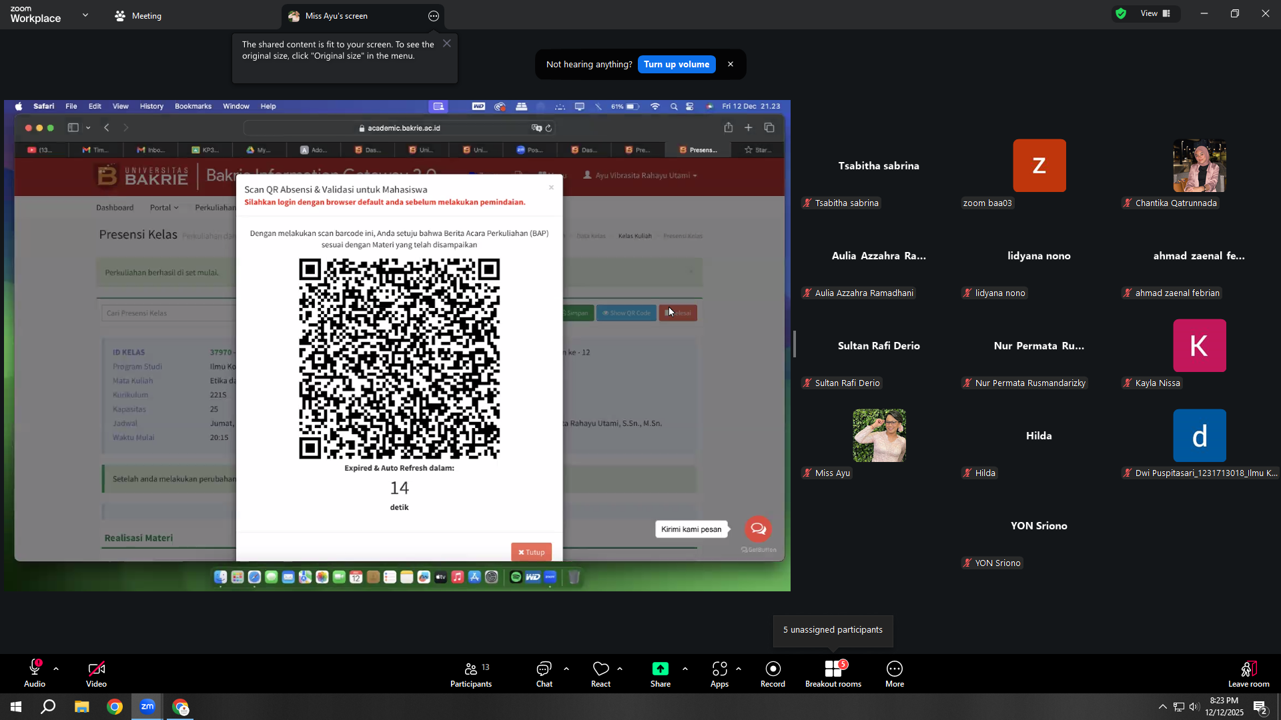Open the Windows notification center

pyautogui.click(x=1260, y=707)
